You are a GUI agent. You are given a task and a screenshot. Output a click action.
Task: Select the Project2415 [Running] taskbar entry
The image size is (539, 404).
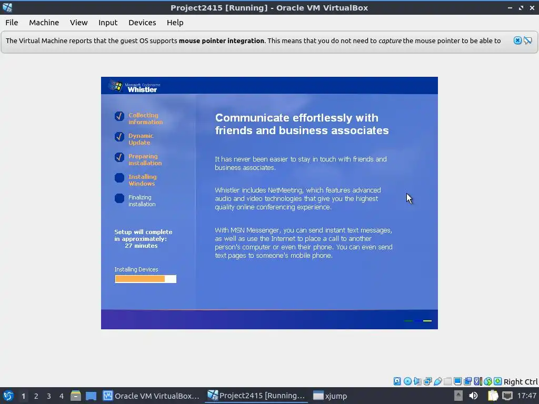point(256,396)
